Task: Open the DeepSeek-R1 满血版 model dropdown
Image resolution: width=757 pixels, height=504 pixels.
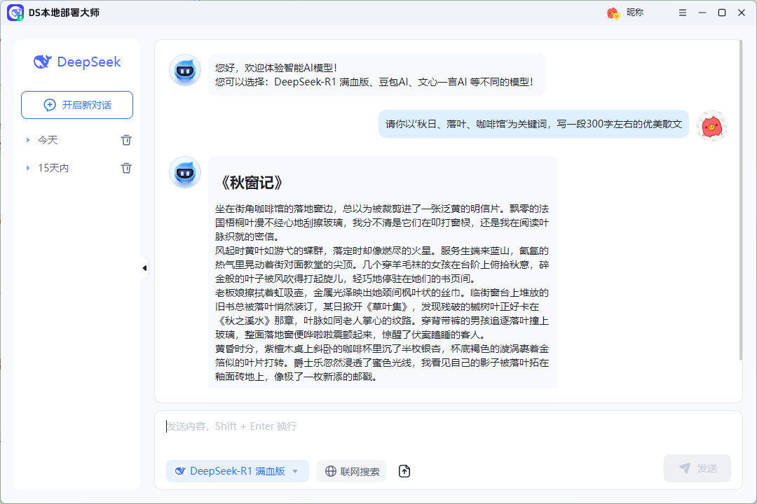Action: point(237,471)
